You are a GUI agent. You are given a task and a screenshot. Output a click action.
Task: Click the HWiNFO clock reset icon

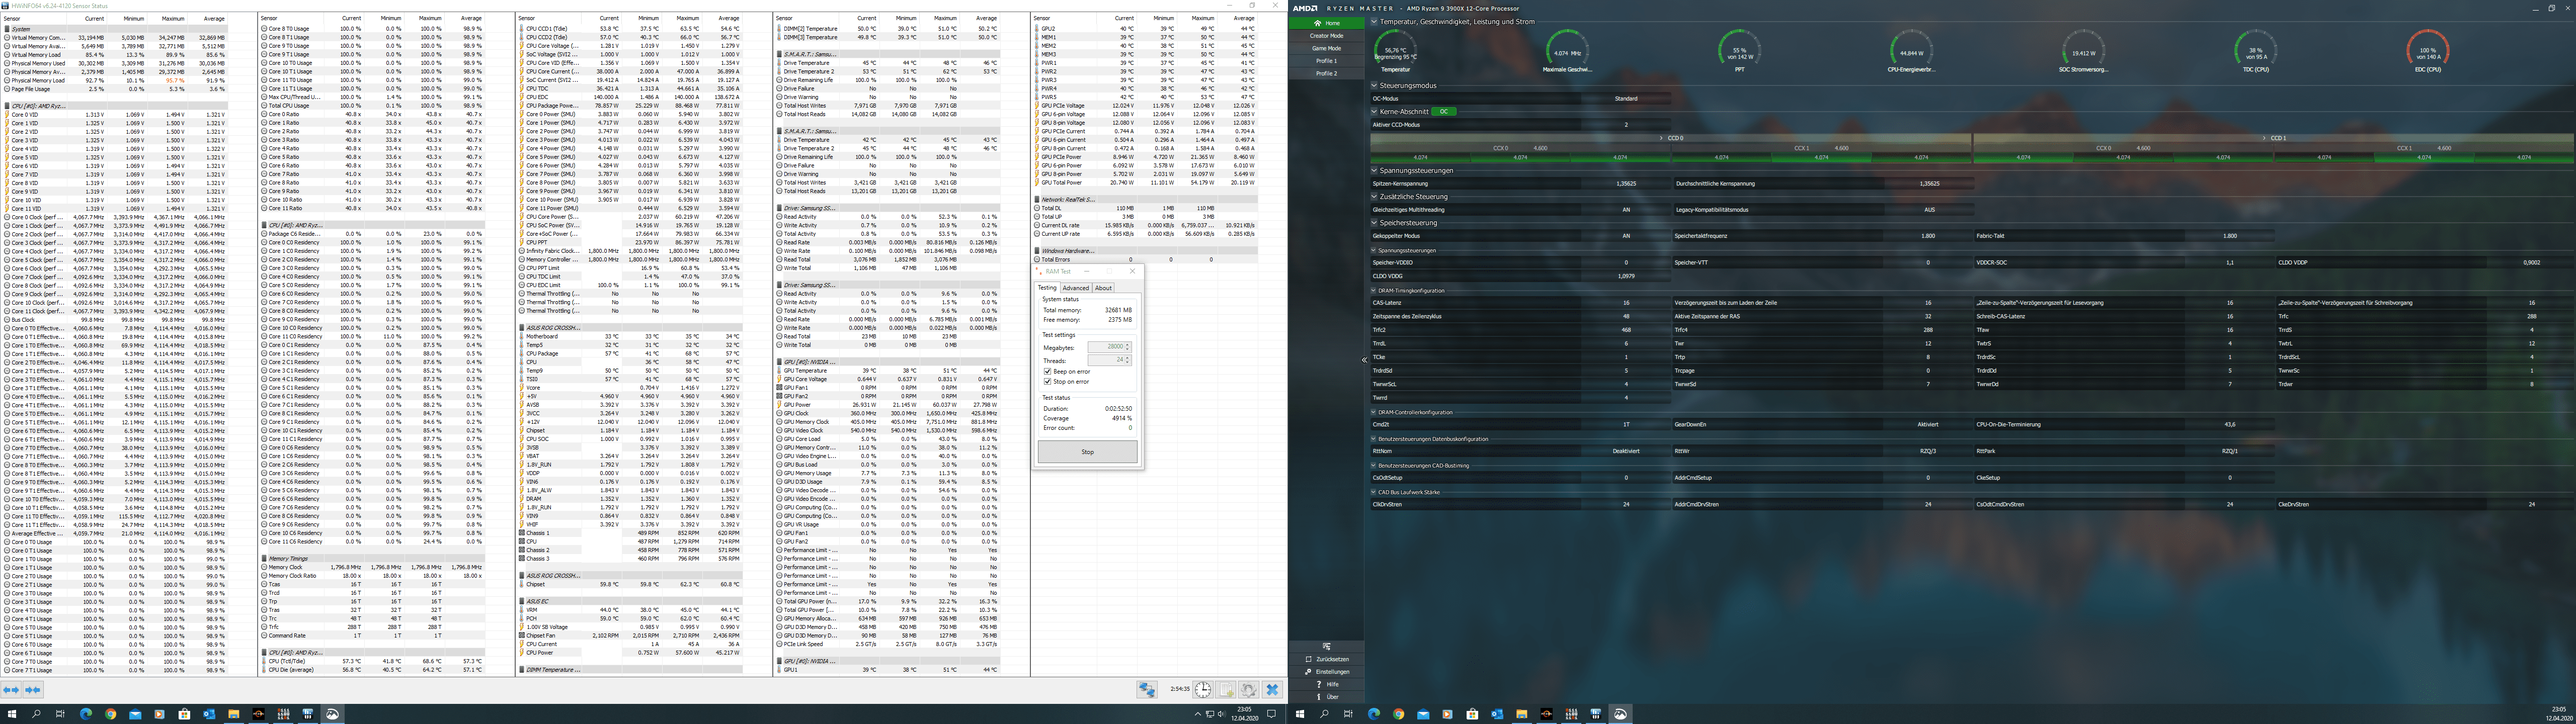(x=1203, y=690)
